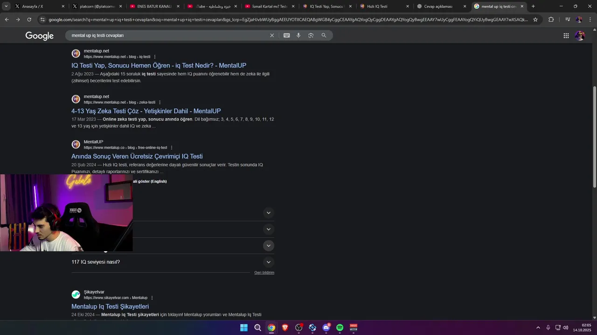Viewport: 597px width, 335px height.
Task: Switch to İsmail Kartal YouTube tab
Action: coord(270,7)
